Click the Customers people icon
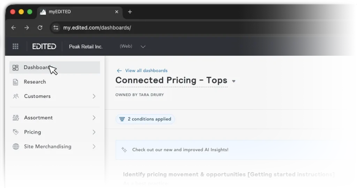The image size is (357, 188). pos(16,96)
